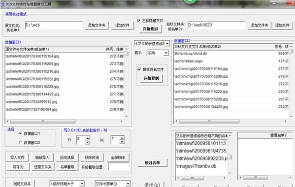Select row \admin\img\20170306115216.jpg in 数据窗口2
The image size is (295, 187).
pos(231,84)
